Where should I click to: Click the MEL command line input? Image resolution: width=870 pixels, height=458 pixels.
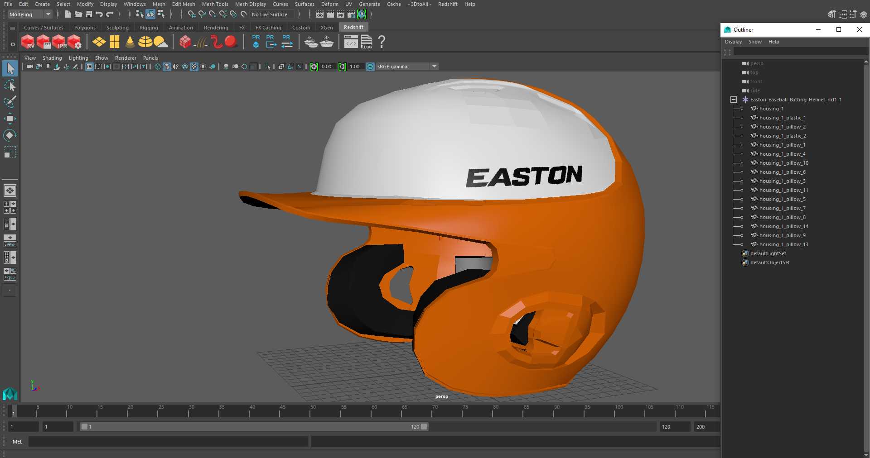click(x=168, y=442)
